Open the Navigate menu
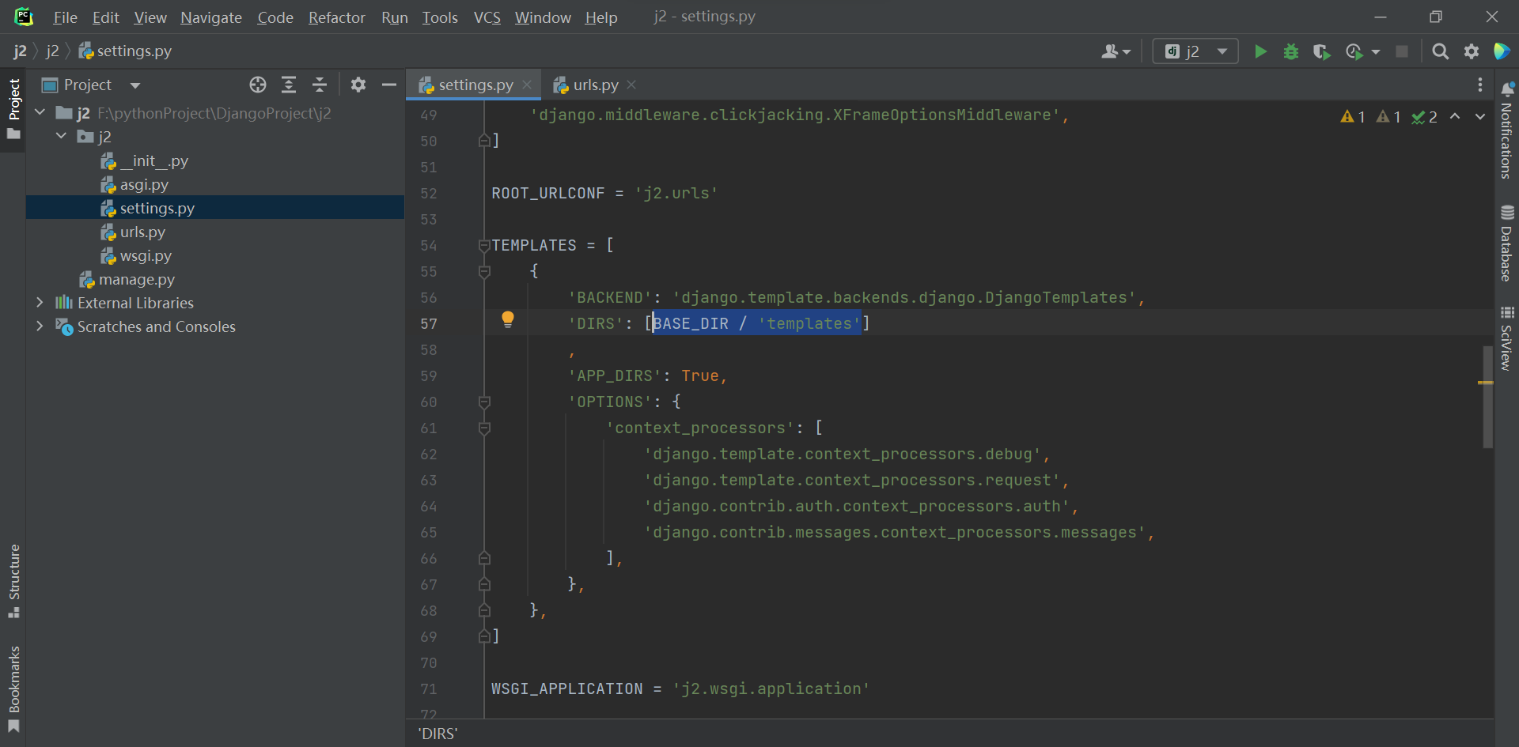This screenshot has width=1519, height=747. click(x=211, y=17)
